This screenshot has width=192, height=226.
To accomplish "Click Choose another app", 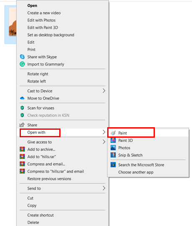I will 136,172.
